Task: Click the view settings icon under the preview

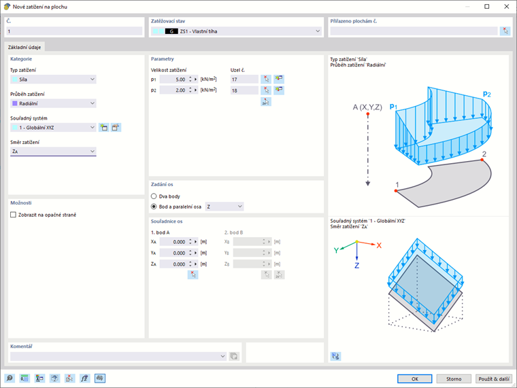Action: (x=335, y=356)
